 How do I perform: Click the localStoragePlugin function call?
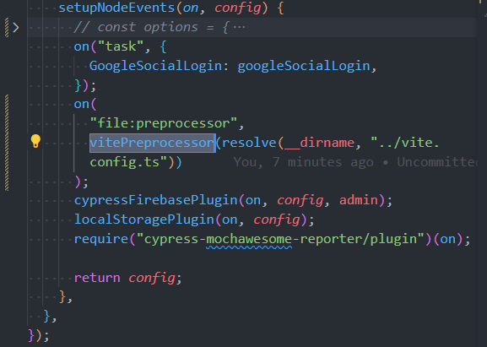[x=144, y=220]
